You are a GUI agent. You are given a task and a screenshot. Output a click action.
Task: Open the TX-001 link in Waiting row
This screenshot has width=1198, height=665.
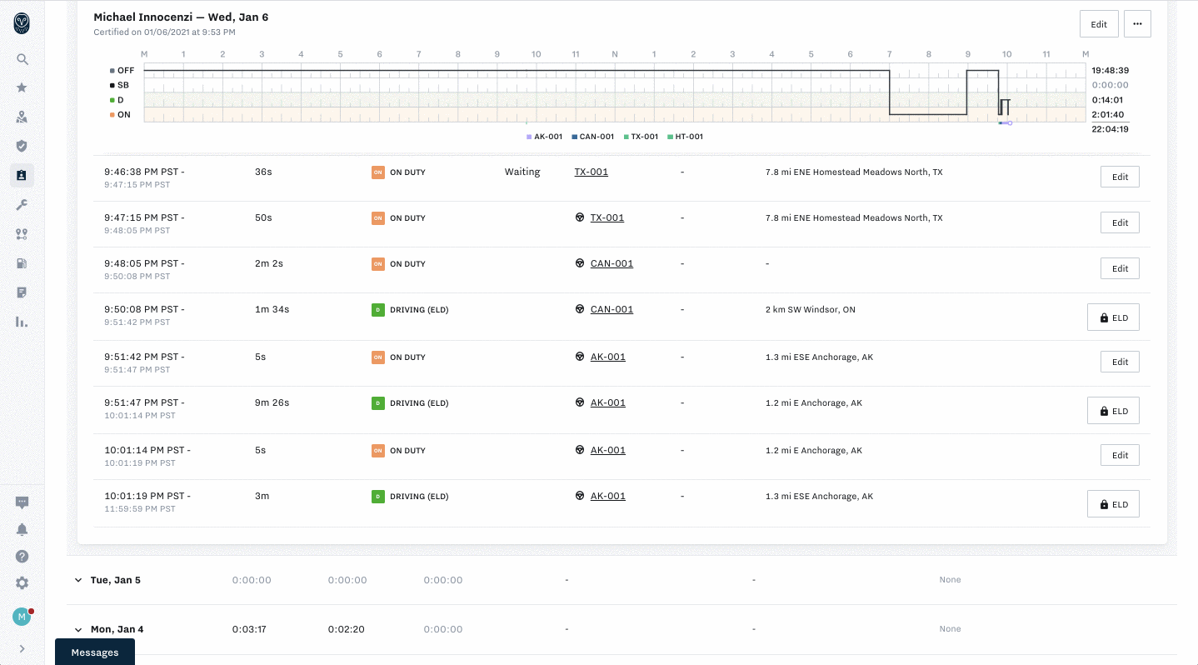pyautogui.click(x=591, y=172)
